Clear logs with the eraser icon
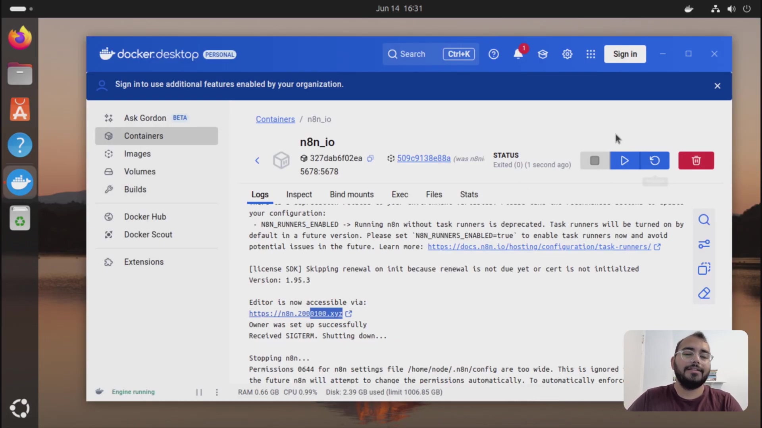This screenshot has width=762, height=428. [704, 293]
